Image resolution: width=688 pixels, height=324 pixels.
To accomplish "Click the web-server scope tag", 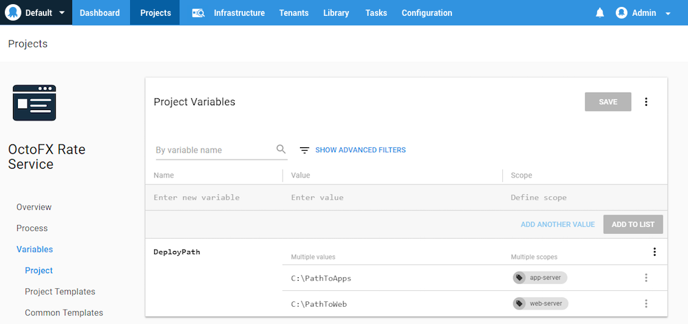I will tap(541, 303).
